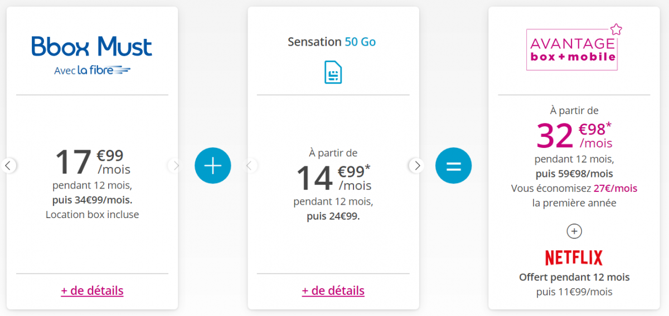Screen dimensions: 669x316
Task: Open '+ de détails' under Bbox Must
Action: coord(92,290)
